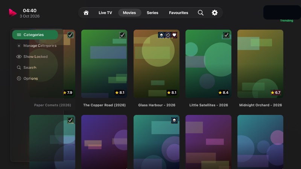This screenshot has height=169, width=301.
Task: Click the heart favourite icon on Glass Harbour
Action: pos(174,35)
